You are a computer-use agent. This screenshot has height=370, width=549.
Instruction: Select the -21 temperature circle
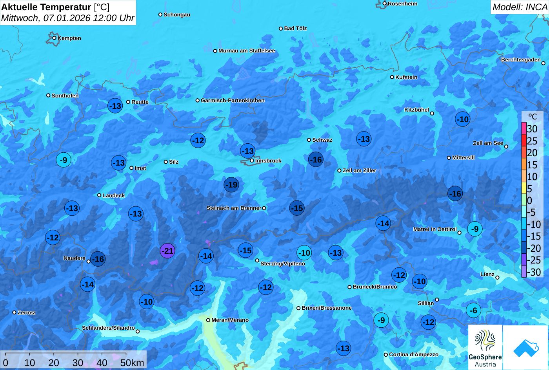(x=167, y=251)
